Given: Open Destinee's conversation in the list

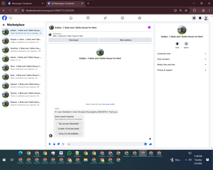Looking at the screenshot, I should point(23,50).
